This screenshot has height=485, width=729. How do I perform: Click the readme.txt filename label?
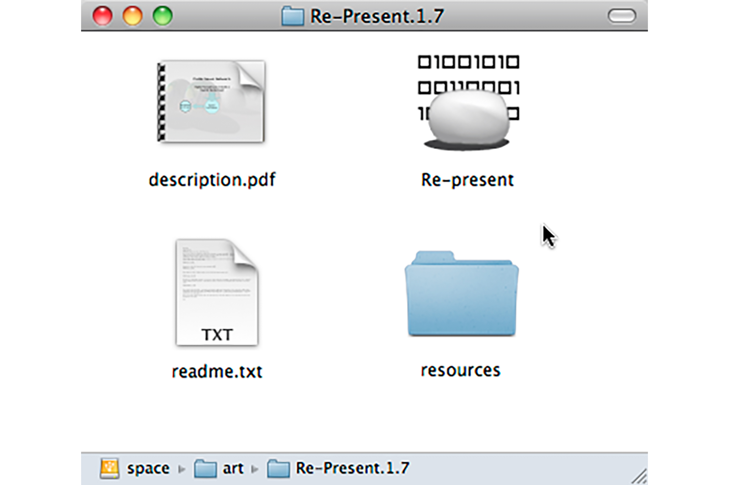pos(217,371)
